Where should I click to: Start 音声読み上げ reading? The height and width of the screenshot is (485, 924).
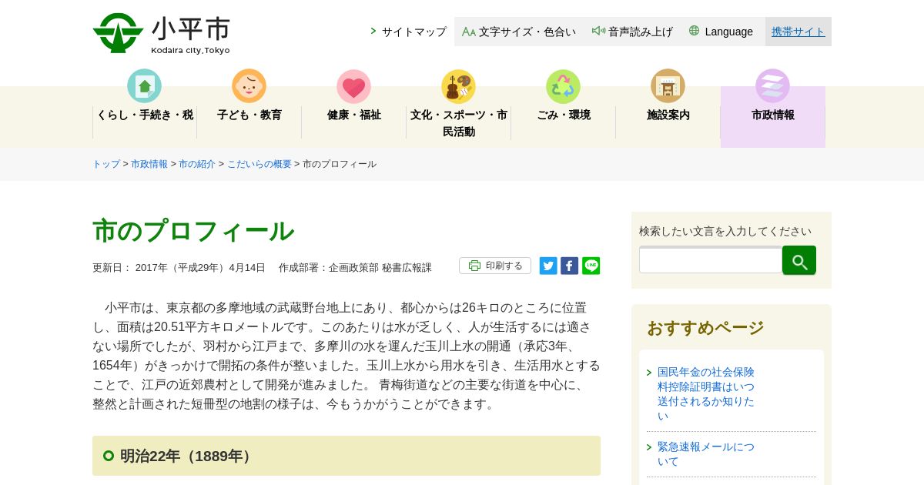click(x=641, y=32)
